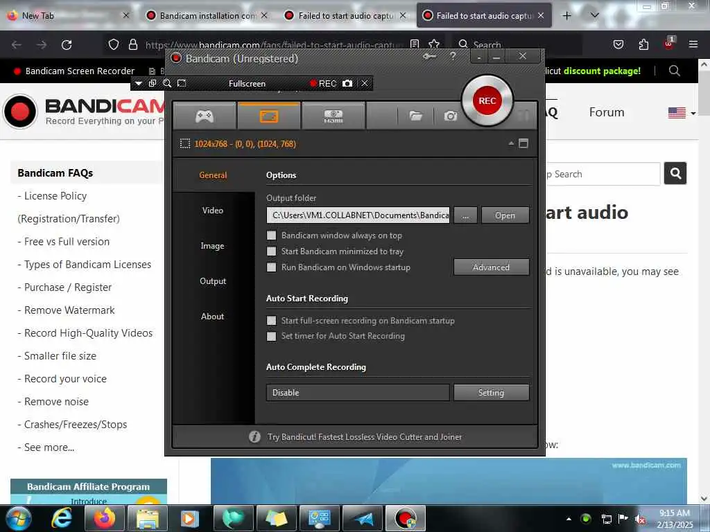Click the Auto Complete Recording 'Disable' field
This screenshot has width=710, height=532.
click(x=358, y=393)
